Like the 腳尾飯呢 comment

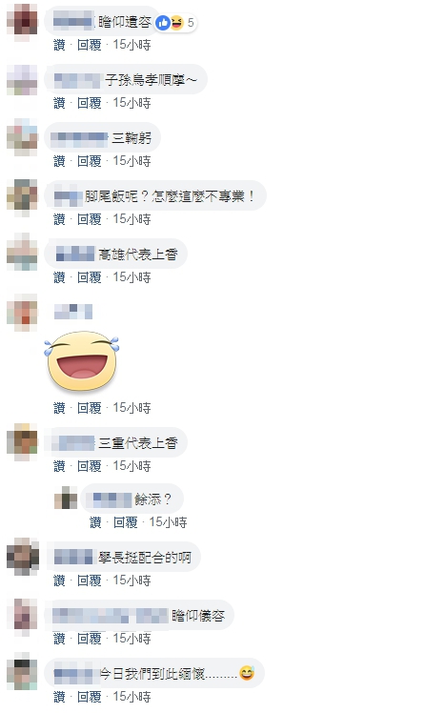pyautogui.click(x=59, y=219)
